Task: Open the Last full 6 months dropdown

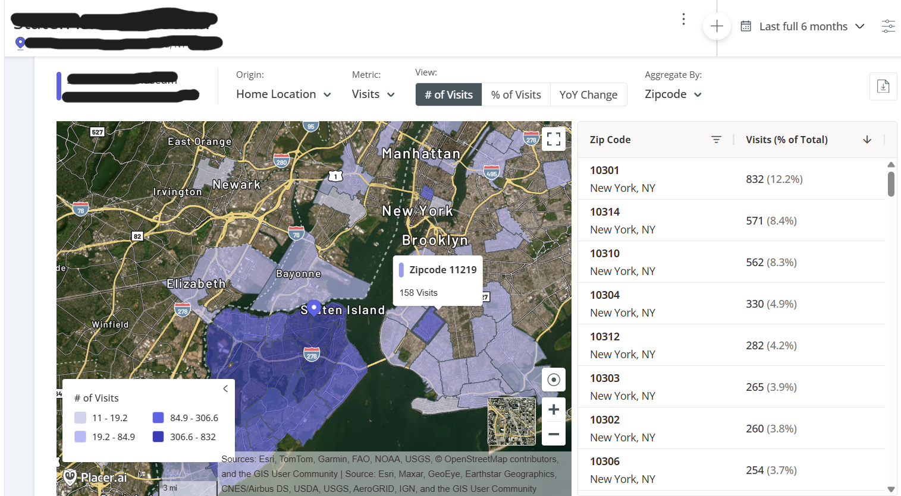Action: pos(812,26)
